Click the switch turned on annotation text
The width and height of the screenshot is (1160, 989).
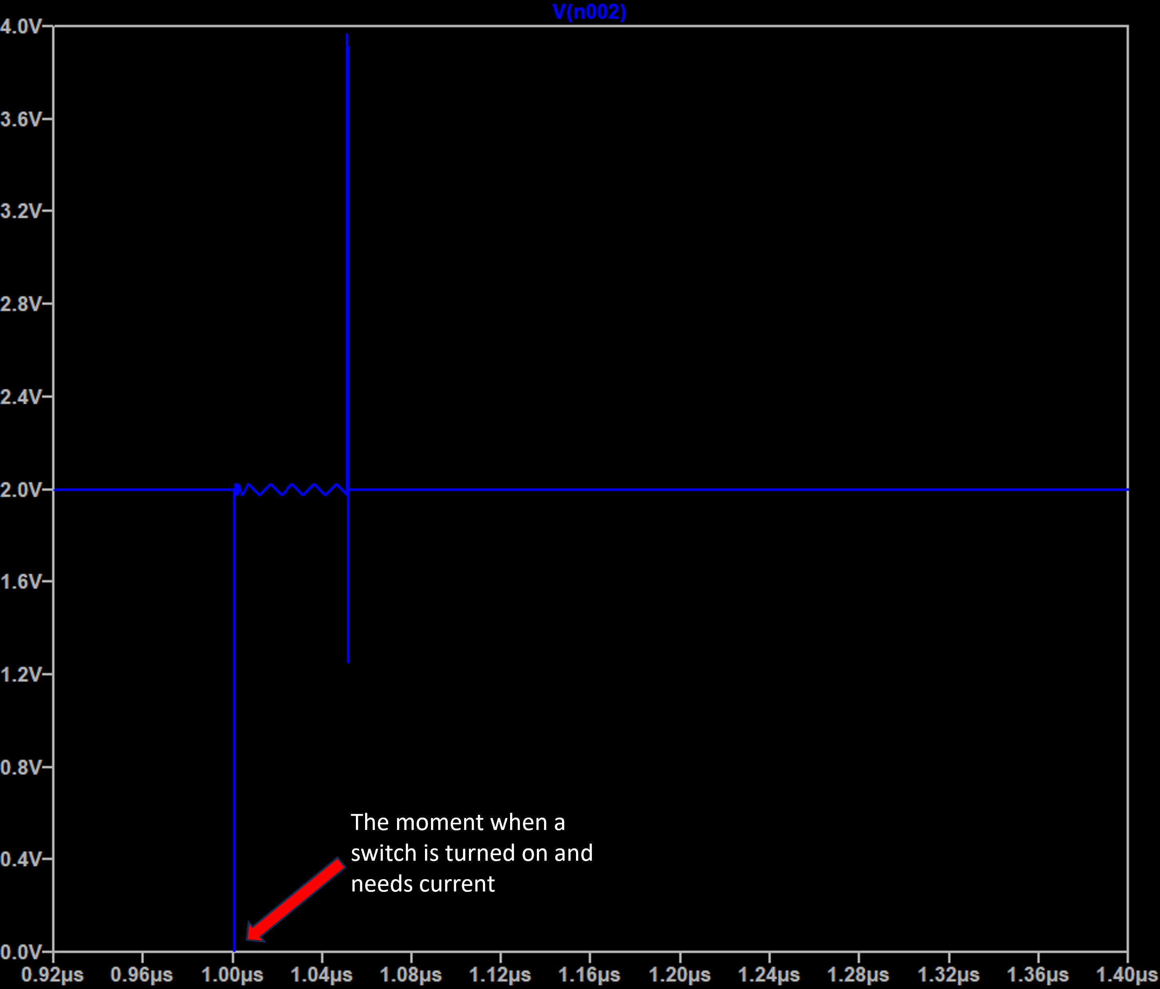(471, 852)
